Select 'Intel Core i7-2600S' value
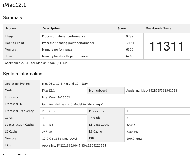This screenshot has width=191, height=155. pyautogui.click(x=56, y=97)
